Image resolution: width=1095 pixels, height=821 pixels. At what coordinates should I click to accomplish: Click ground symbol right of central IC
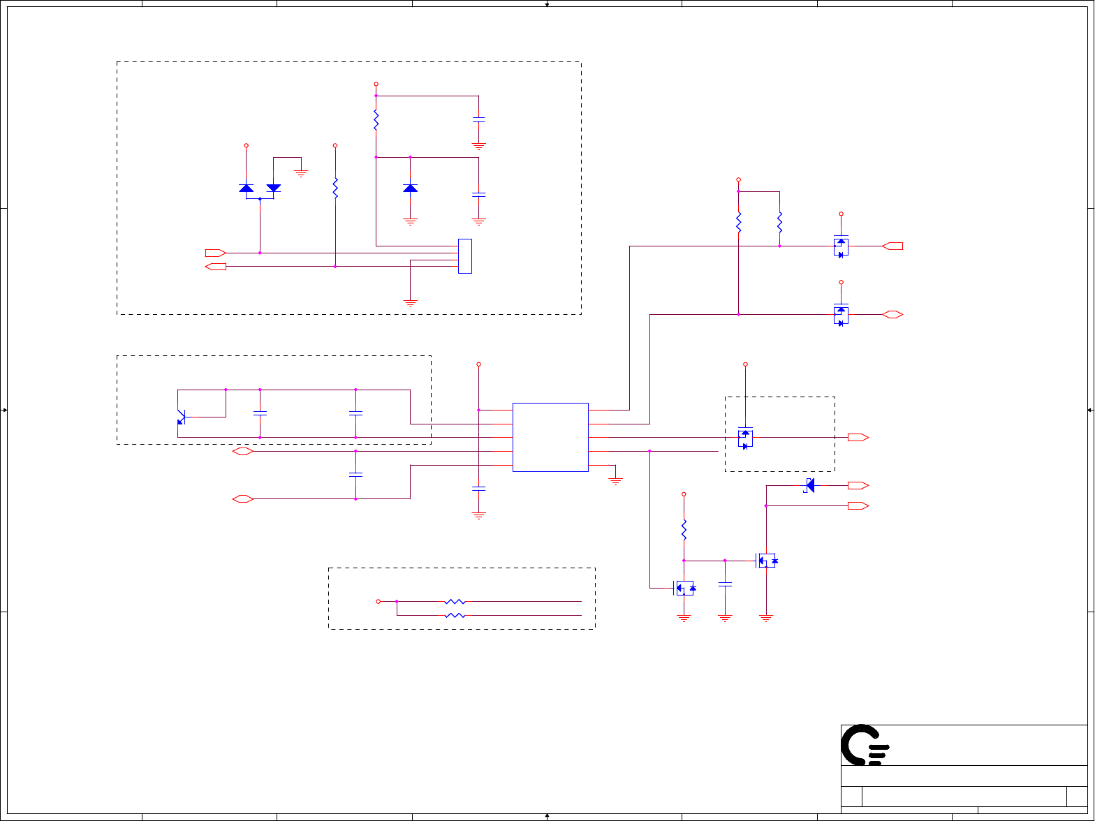(x=616, y=481)
